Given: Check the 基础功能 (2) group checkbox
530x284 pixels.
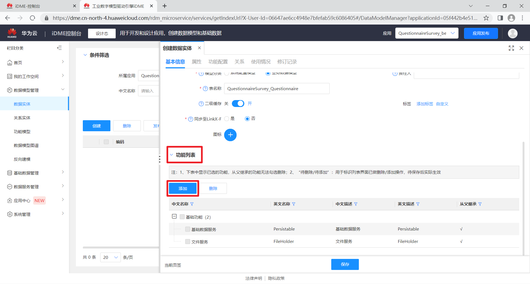Looking at the screenshot, I should coord(182,217).
